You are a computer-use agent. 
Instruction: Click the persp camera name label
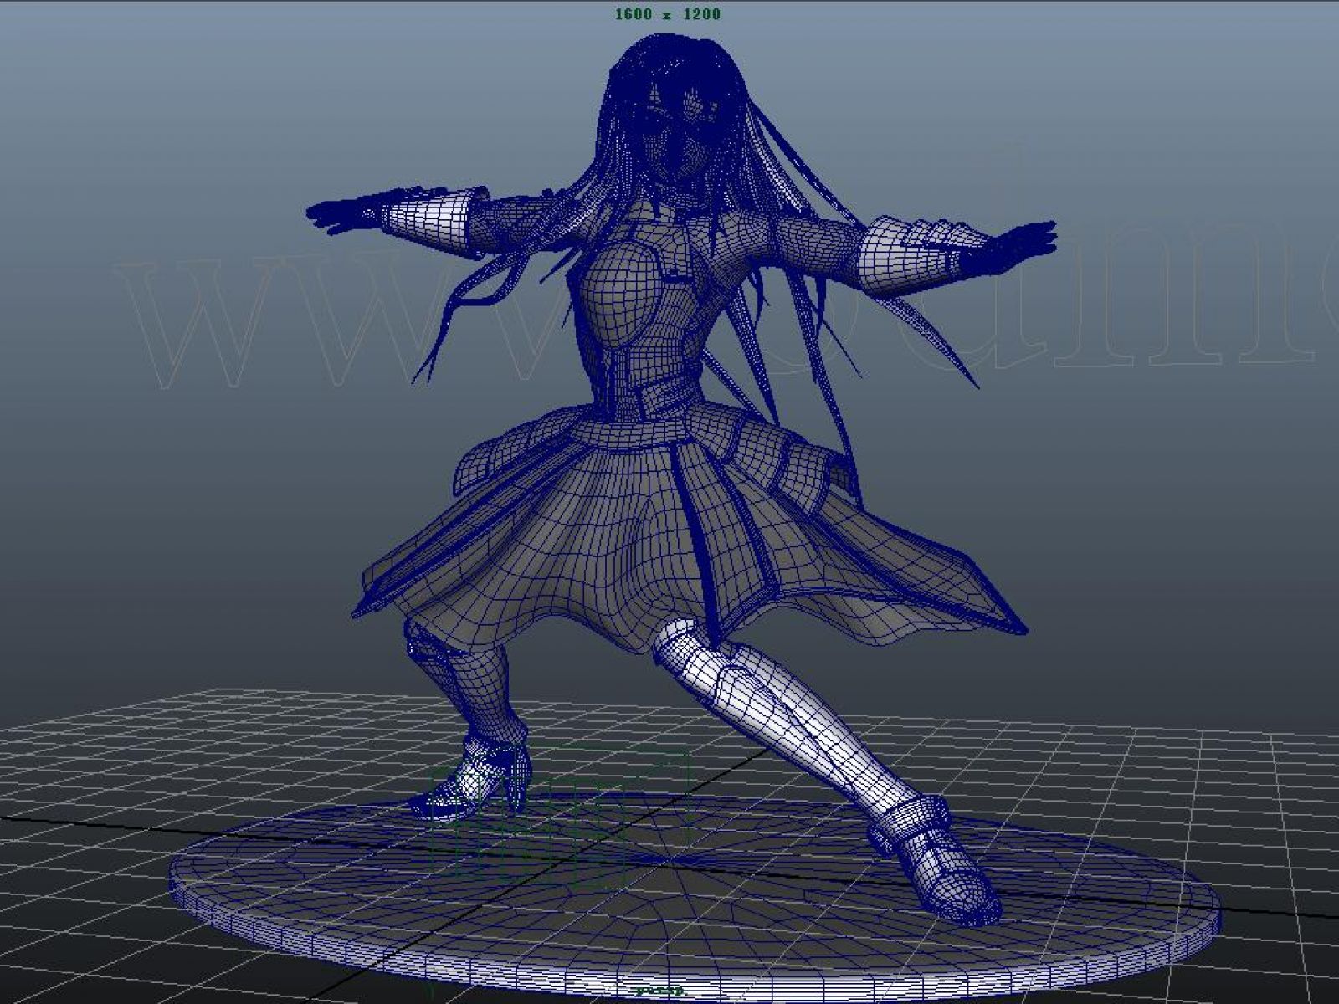[661, 990]
